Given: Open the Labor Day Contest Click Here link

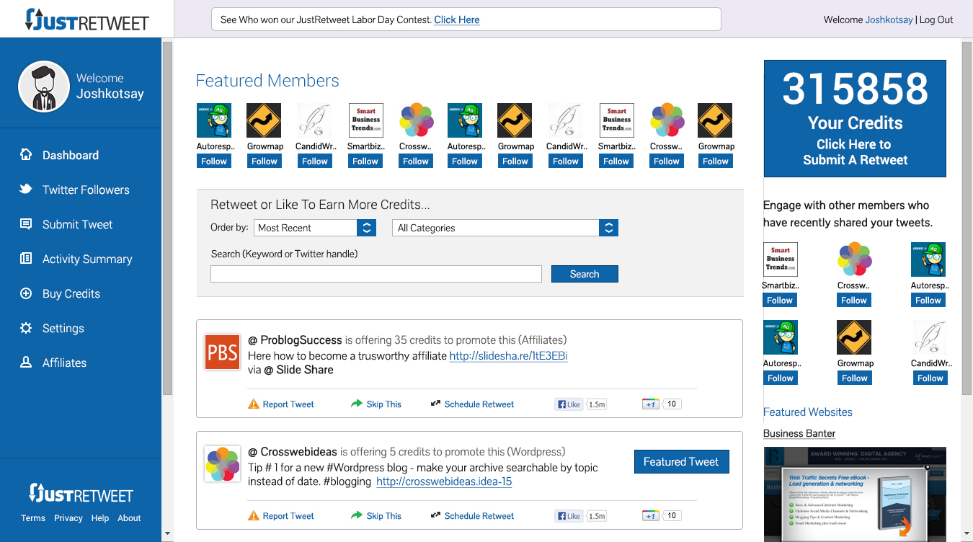Looking at the screenshot, I should (x=457, y=19).
